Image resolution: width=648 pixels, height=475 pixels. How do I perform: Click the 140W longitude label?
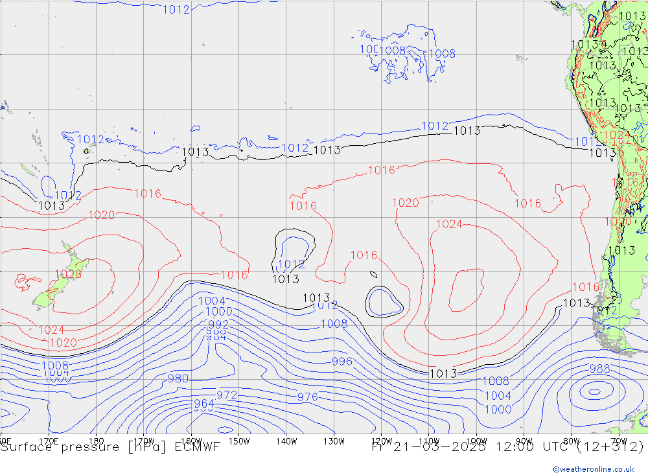[x=286, y=441]
